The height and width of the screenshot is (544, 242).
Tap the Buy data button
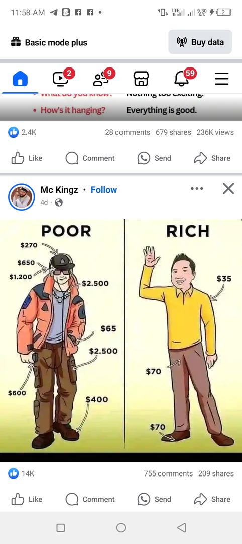200,42
